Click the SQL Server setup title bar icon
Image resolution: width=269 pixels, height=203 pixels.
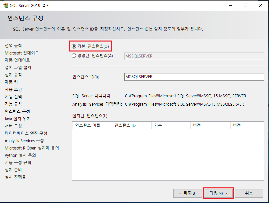[6, 5]
